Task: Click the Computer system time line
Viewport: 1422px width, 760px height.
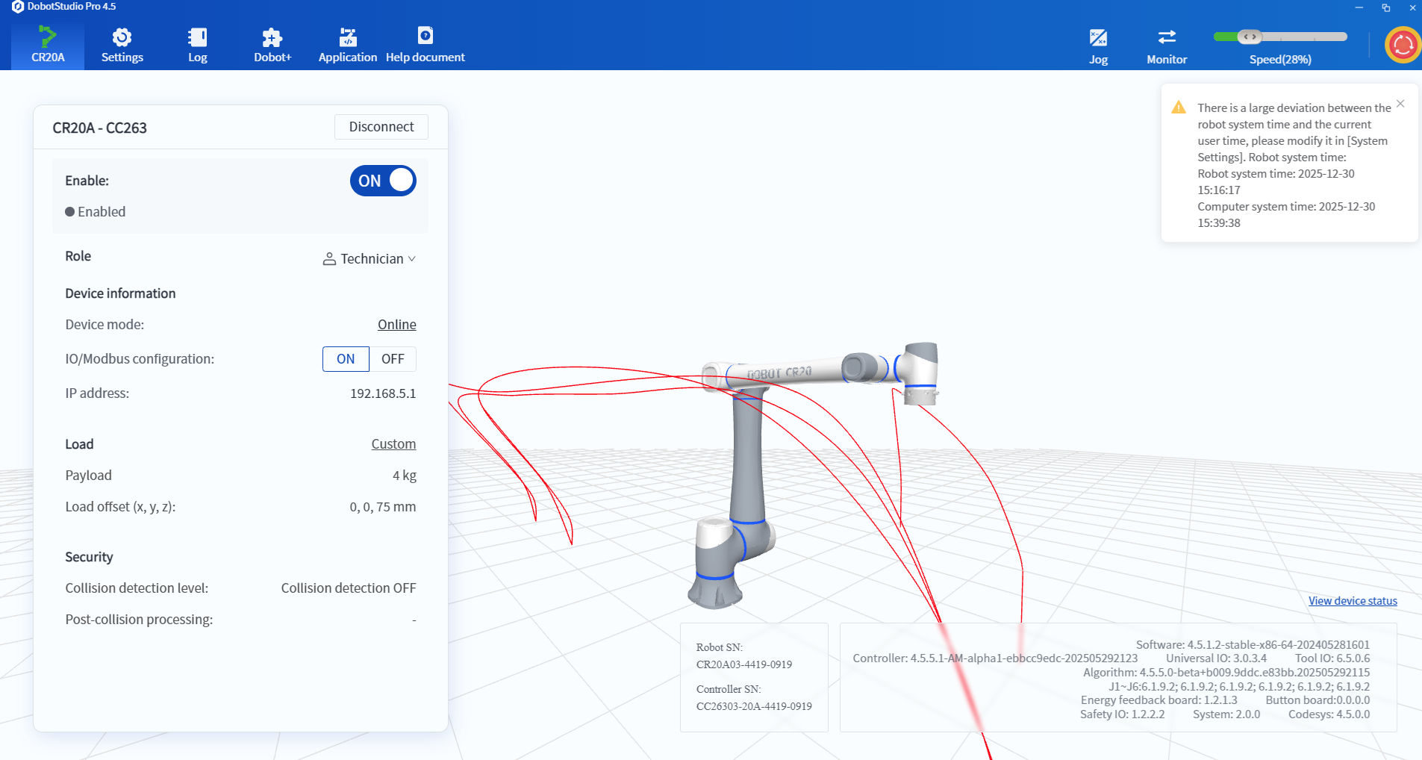Action: point(1286,215)
